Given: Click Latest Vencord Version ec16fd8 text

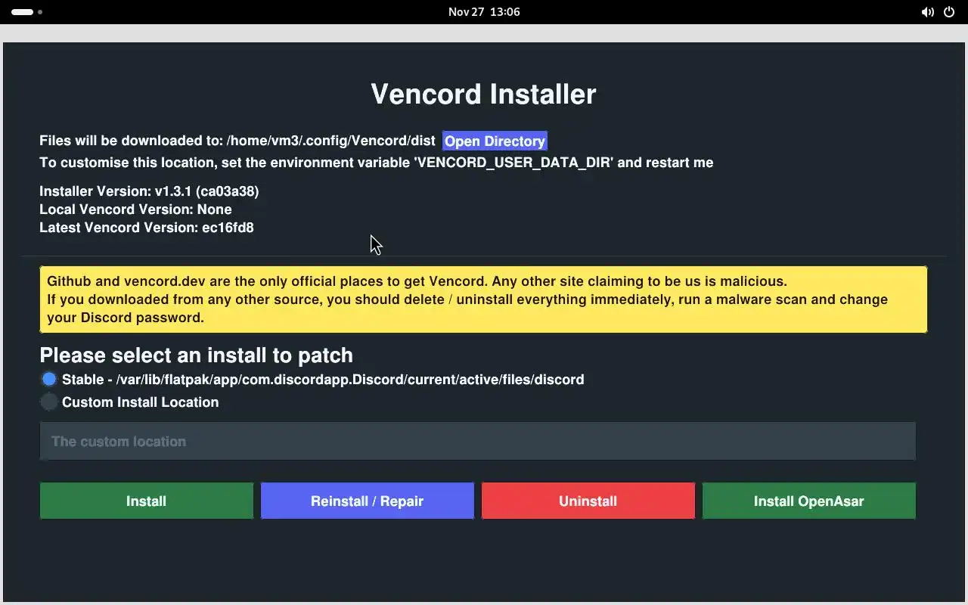Looking at the screenshot, I should pos(147,228).
